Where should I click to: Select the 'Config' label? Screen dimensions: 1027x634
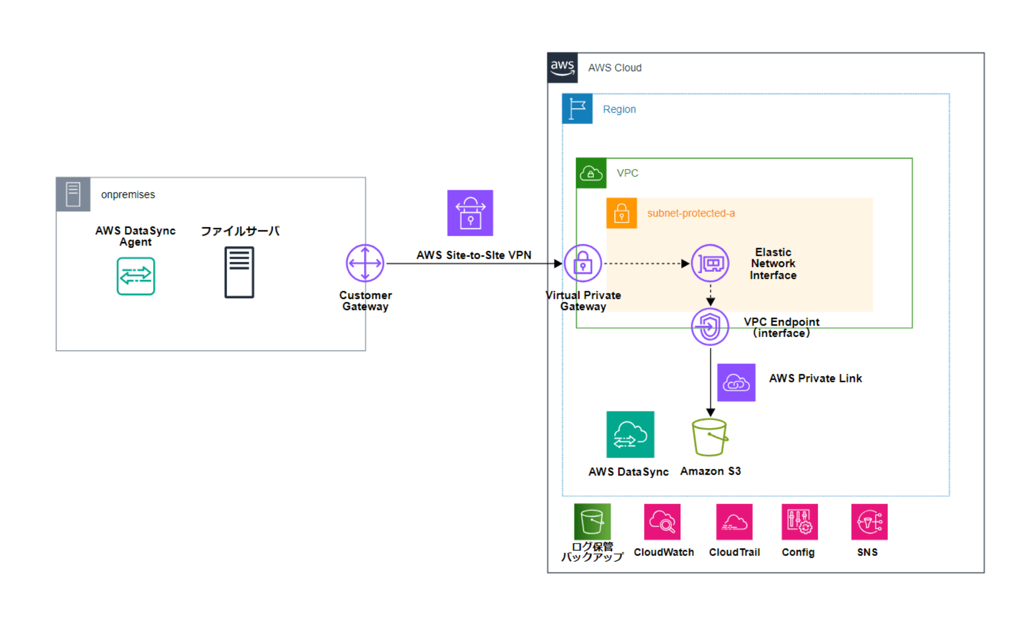[x=798, y=553]
